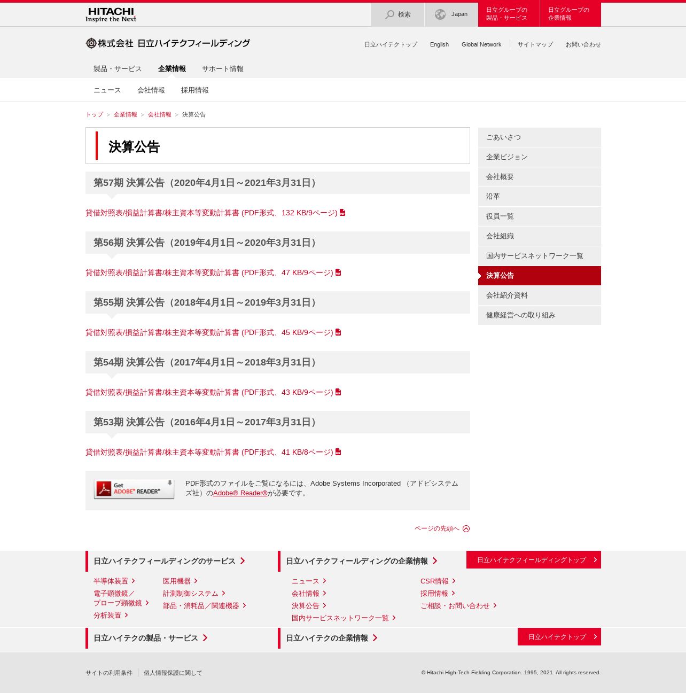Image resolution: width=686 pixels, height=693 pixels.
Task: Open 日立ハイテクトップ link in header
Action: (391, 44)
